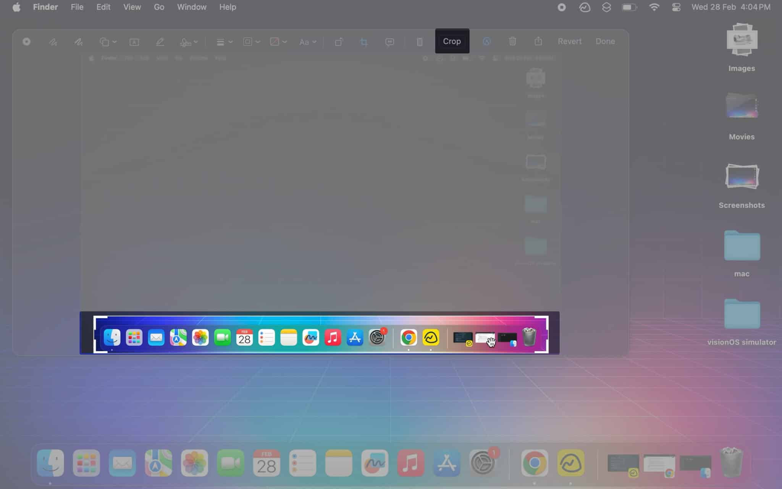Click the delete/trash tool icon

pyautogui.click(x=512, y=41)
